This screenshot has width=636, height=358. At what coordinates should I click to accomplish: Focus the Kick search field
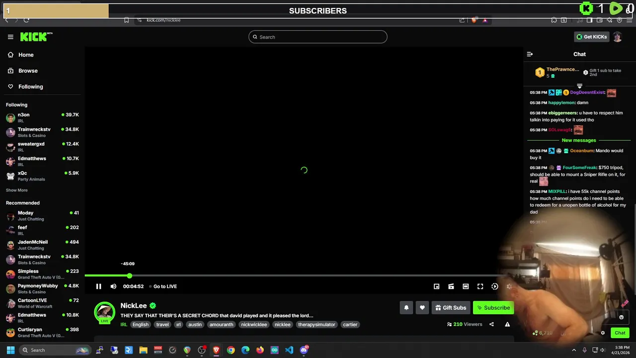318,37
